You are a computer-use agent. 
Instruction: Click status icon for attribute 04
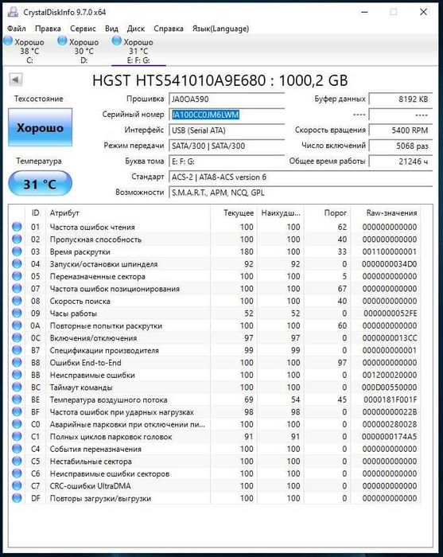click(x=17, y=263)
